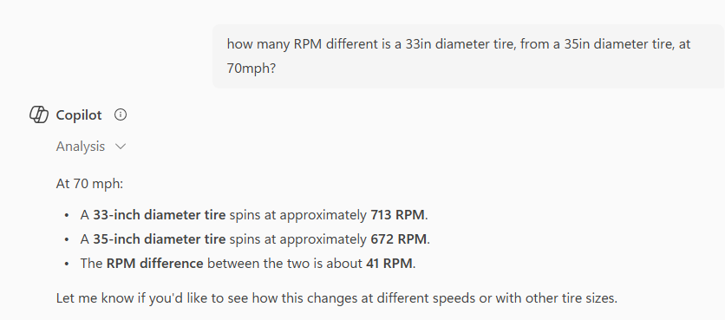The image size is (725, 320).
Task: Open the info icon beside Copilot
Action: [121, 114]
